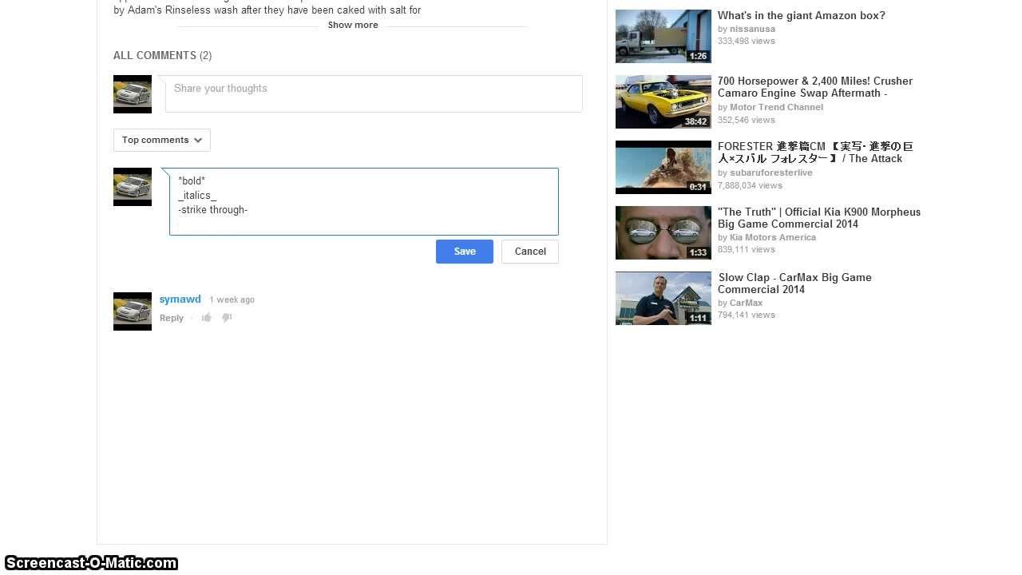Dislike the symawd comment with thumbs down
Viewport: 1022px width, 575px height.
pyautogui.click(x=227, y=318)
